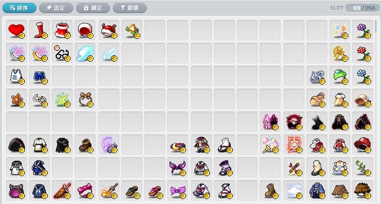Choose the blue shorts item
This screenshot has height=204, width=382.
39,76
